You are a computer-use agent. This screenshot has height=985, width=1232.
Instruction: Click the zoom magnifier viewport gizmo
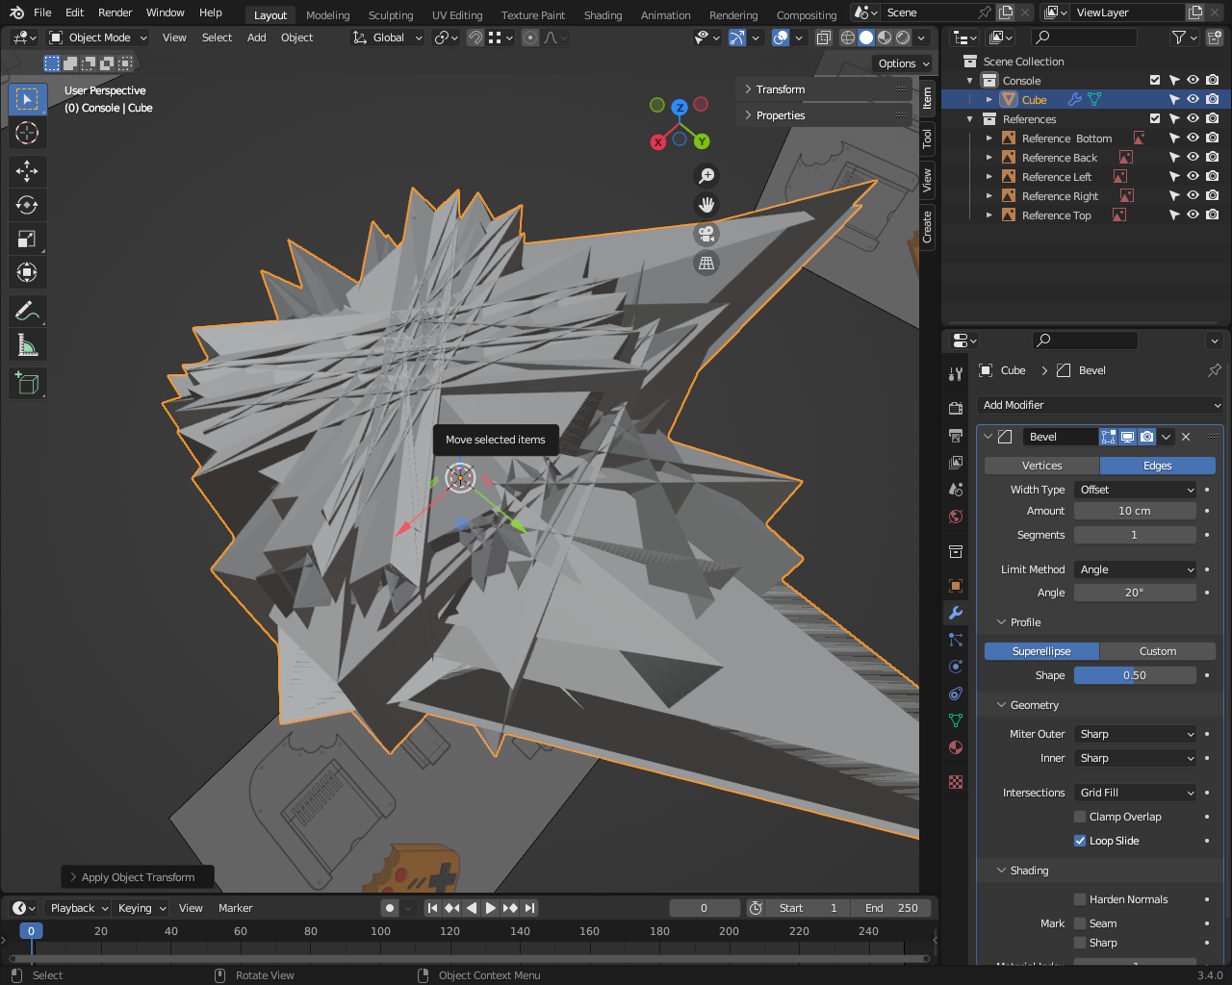click(x=706, y=176)
